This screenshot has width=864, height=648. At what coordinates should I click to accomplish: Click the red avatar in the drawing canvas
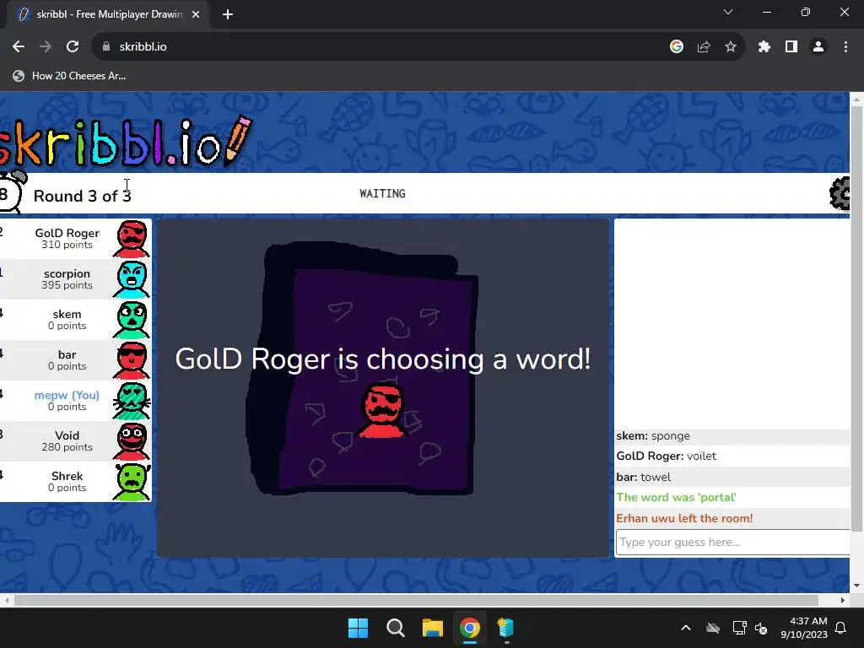(383, 411)
